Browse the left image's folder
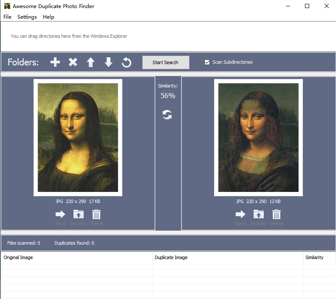The height and width of the screenshot is (299, 336). [79, 214]
